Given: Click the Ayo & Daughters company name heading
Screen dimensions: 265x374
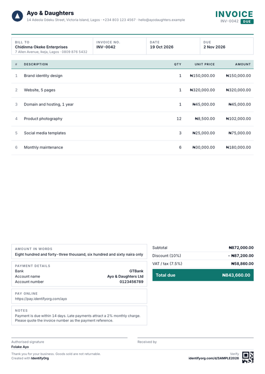Looking at the screenshot, I should pyautogui.click(x=50, y=13).
